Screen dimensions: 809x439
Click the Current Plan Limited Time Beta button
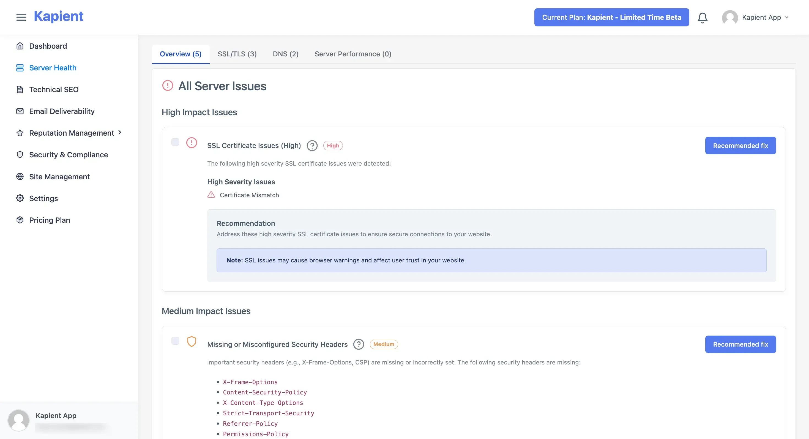tap(611, 18)
